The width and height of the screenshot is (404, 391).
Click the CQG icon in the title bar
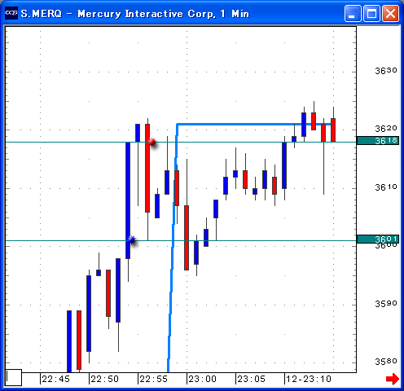pyautogui.click(x=11, y=13)
